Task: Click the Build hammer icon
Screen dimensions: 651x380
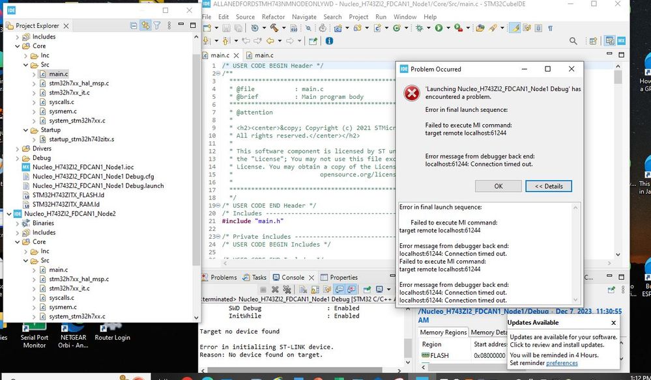Action: [274, 28]
